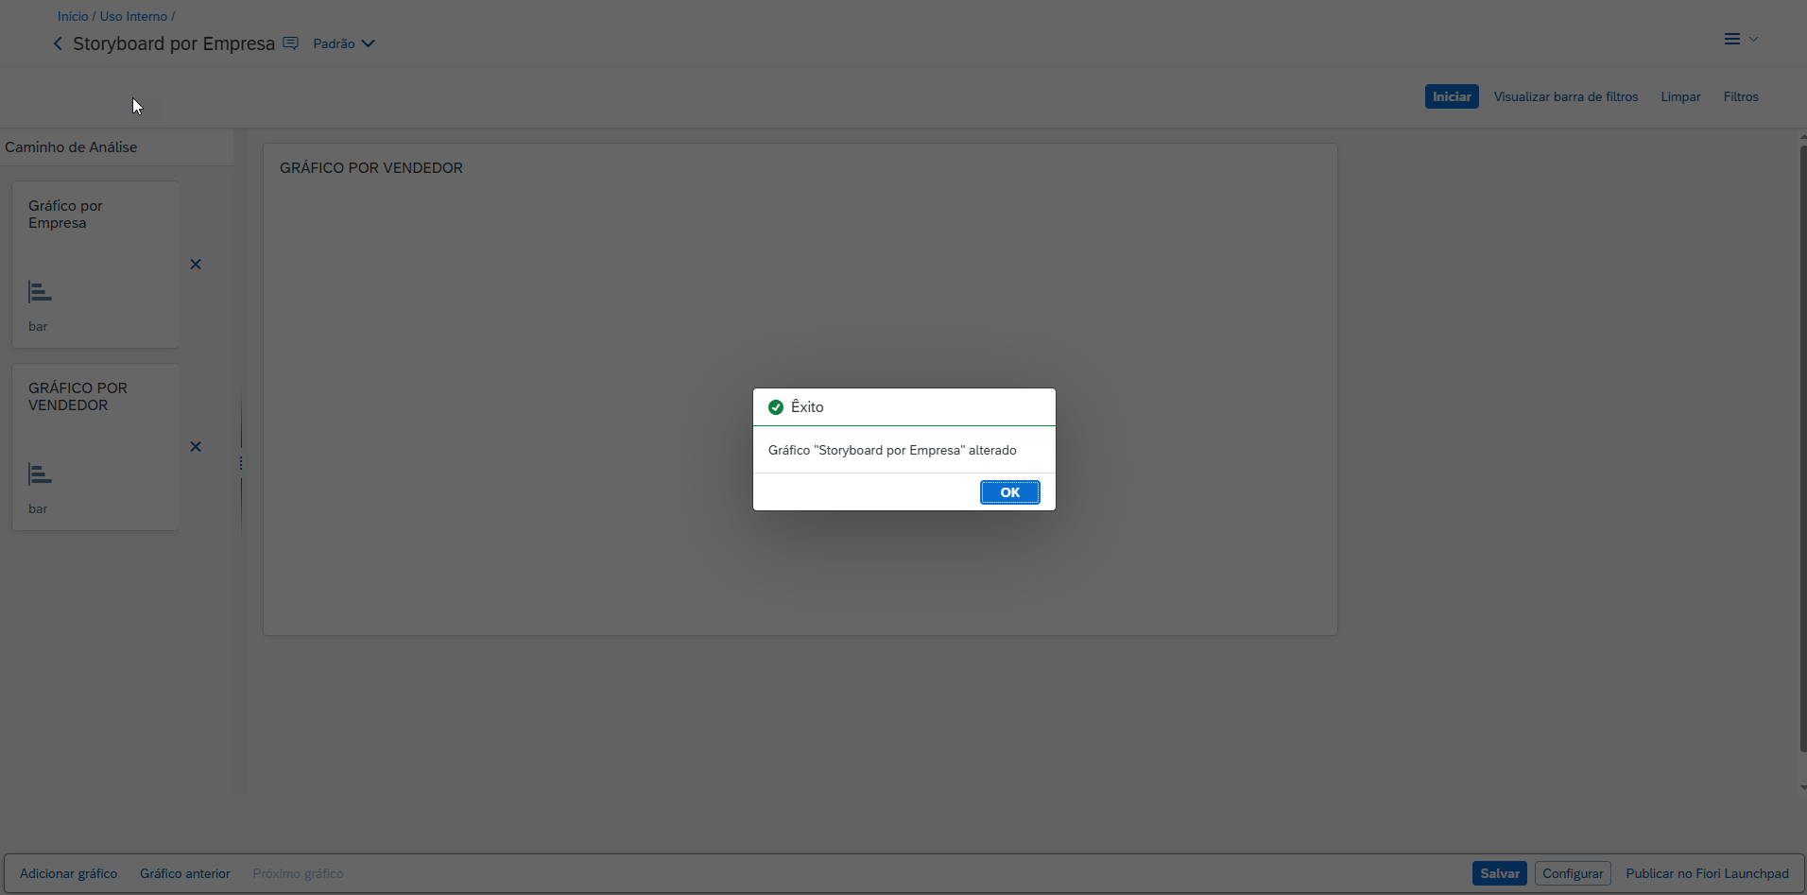Click the Iniciar button
This screenshot has height=895, width=1807.
(1451, 96)
